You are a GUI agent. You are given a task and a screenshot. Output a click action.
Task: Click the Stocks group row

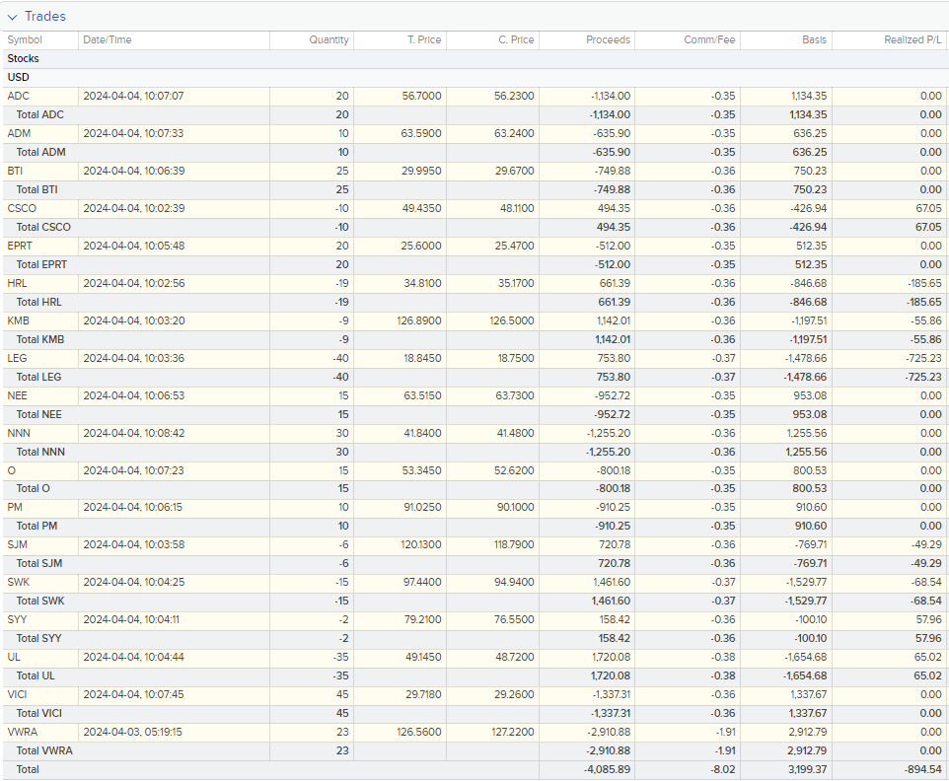[x=474, y=59]
